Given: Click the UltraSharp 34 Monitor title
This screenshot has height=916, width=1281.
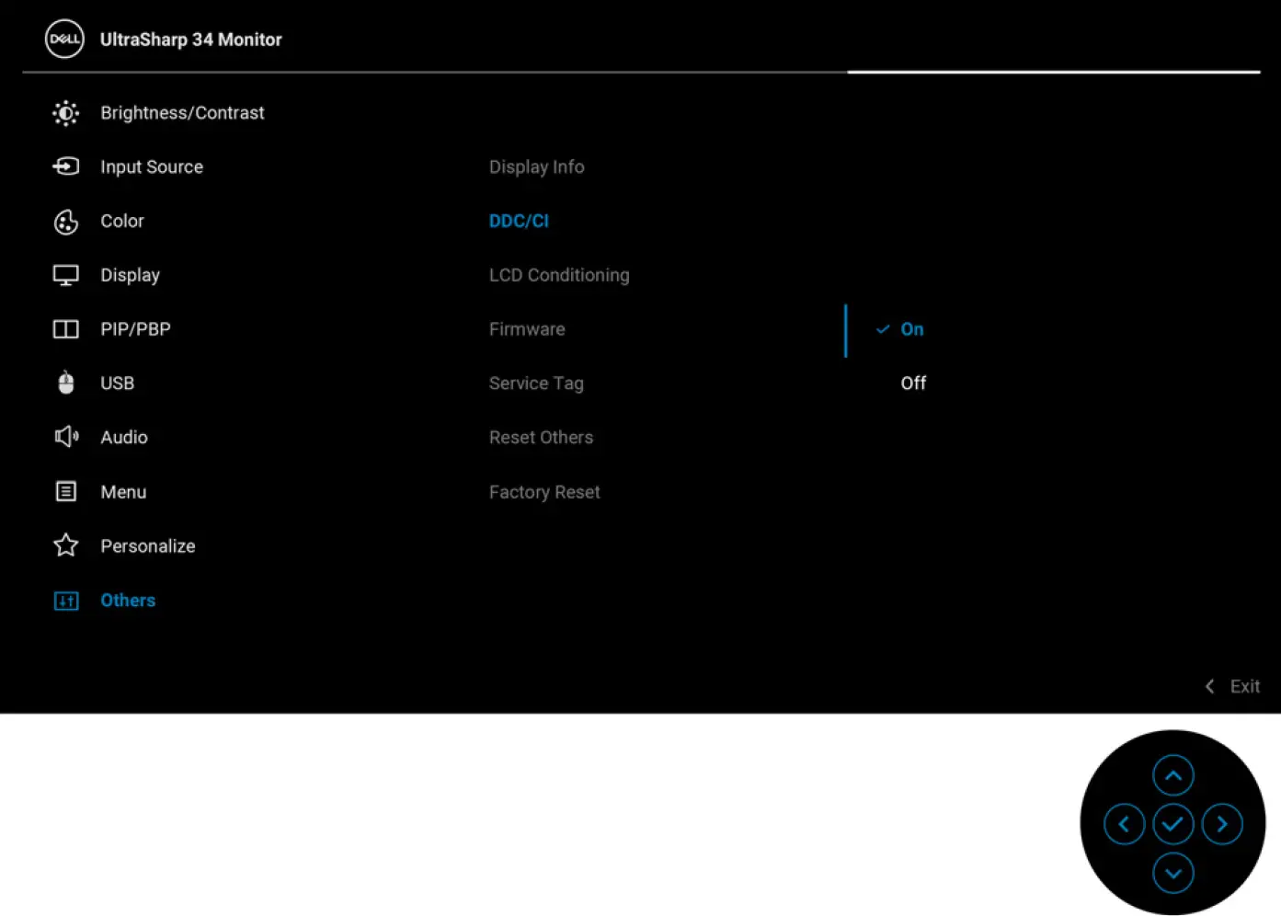Looking at the screenshot, I should [191, 40].
